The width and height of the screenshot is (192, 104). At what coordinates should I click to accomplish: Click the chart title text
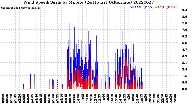(88, 2)
